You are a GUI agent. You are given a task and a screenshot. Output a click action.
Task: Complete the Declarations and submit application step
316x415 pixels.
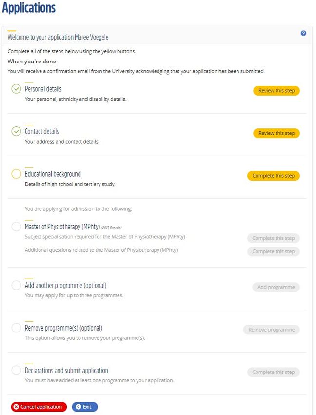pos(274,372)
